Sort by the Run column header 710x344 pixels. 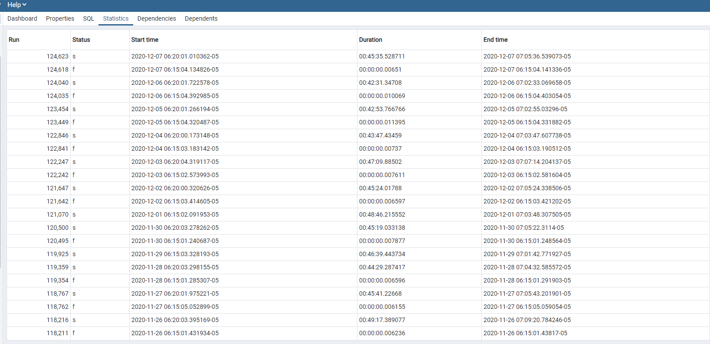14,40
